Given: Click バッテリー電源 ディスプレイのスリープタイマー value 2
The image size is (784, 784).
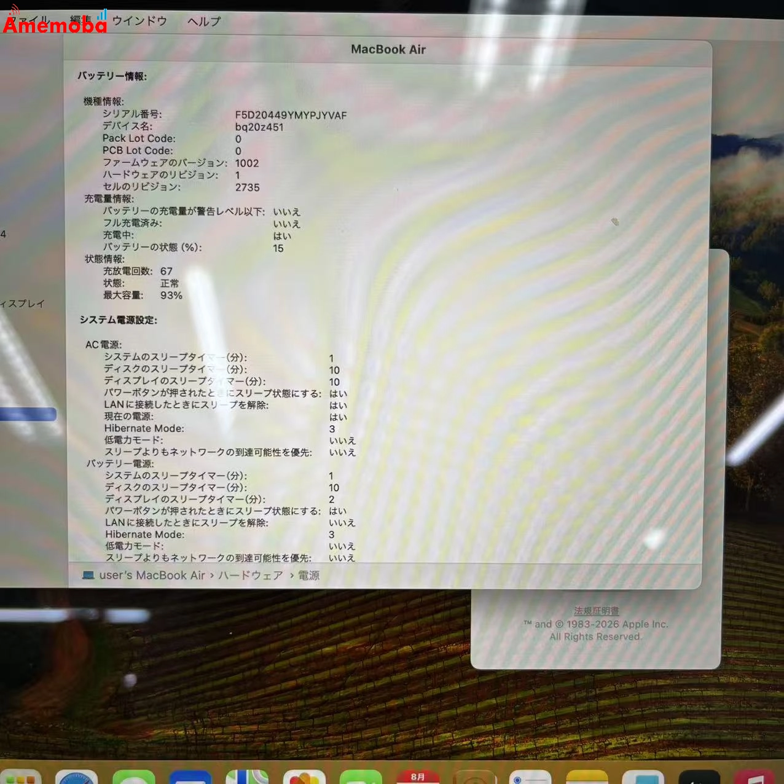Looking at the screenshot, I should pos(332,499).
